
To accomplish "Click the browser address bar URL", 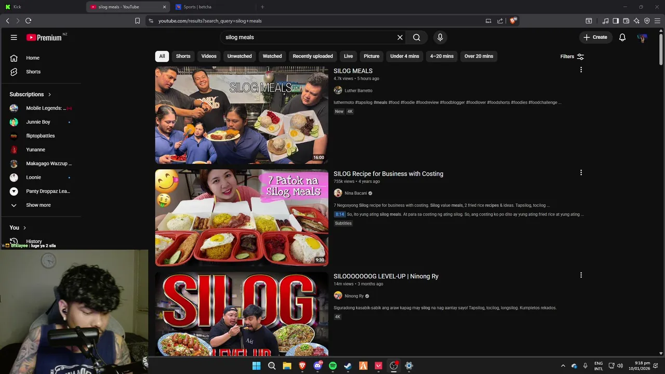I will [x=210, y=21].
